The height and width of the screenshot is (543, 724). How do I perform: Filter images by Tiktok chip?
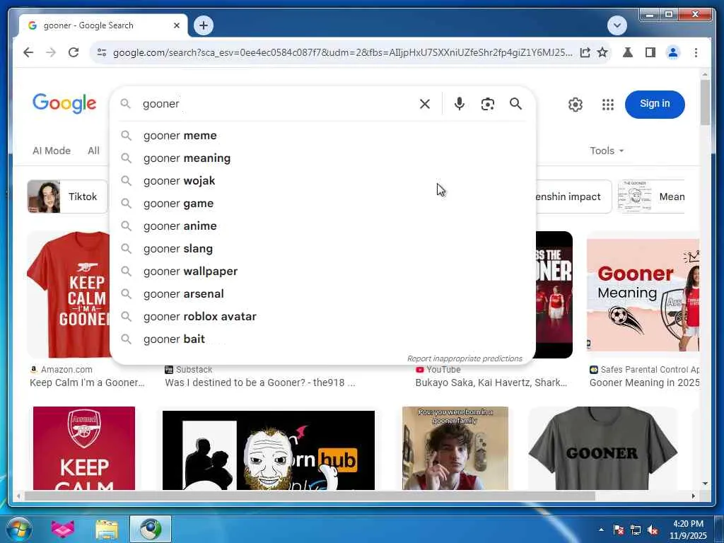tap(67, 197)
